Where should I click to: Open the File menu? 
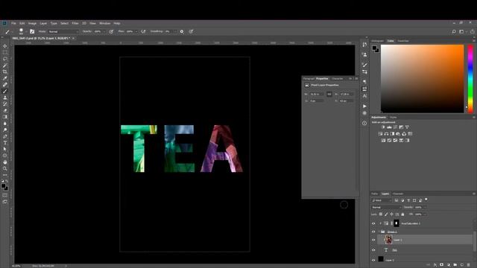tap(13, 23)
